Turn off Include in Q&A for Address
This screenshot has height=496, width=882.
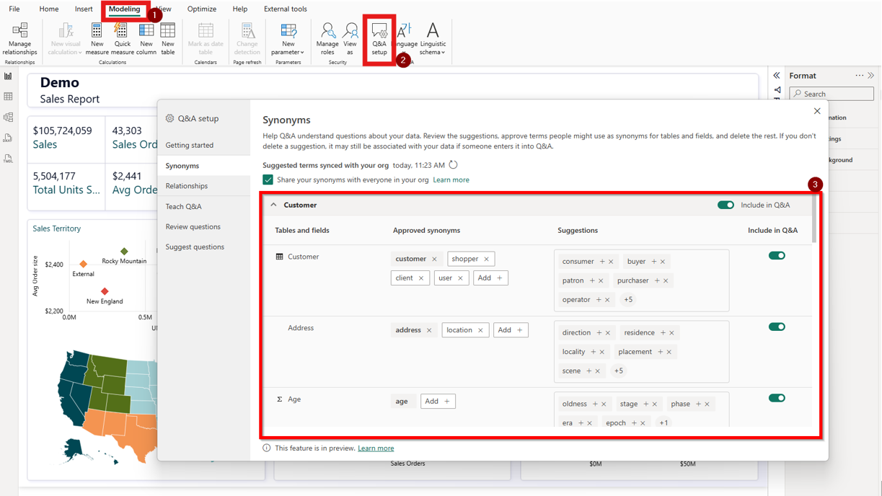tap(777, 327)
